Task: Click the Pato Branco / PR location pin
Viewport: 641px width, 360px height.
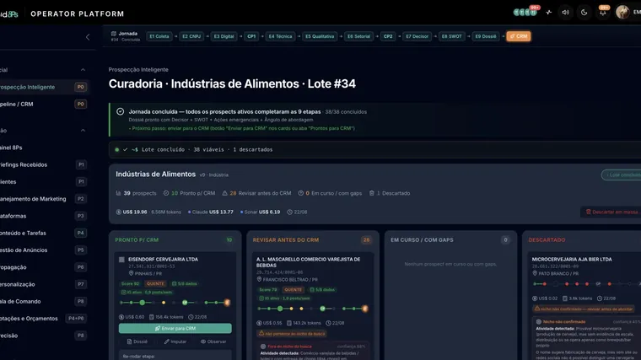Action: pyautogui.click(x=535, y=273)
